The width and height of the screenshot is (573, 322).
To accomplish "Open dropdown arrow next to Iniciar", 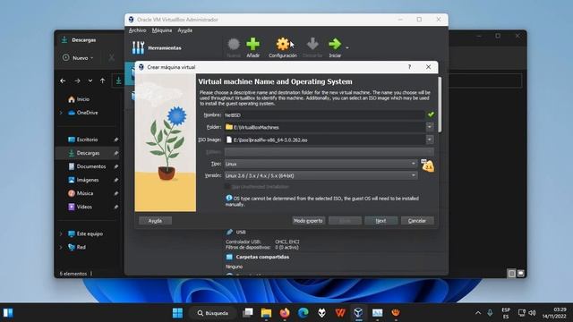I will (347, 47).
